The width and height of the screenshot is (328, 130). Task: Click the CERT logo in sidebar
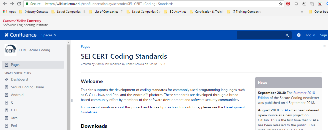click(x=11, y=50)
